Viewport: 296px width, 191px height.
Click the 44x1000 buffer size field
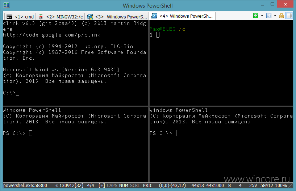(215, 186)
